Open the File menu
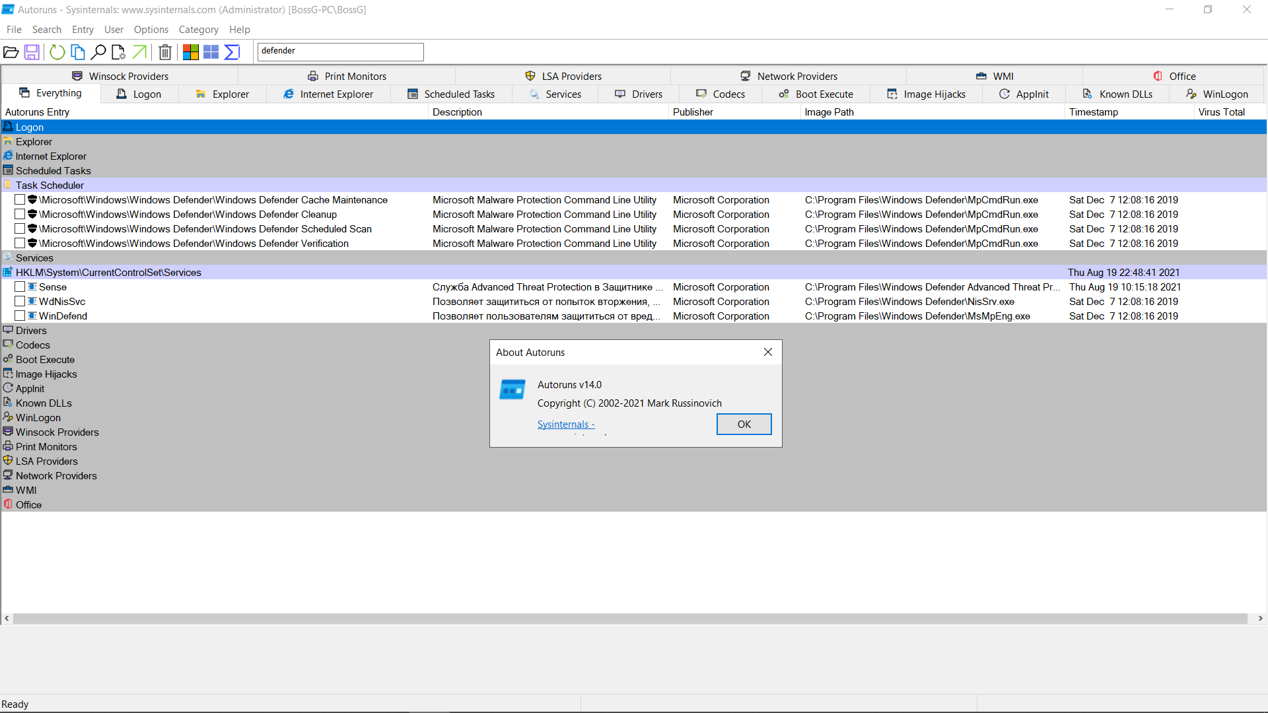Image resolution: width=1268 pixels, height=713 pixels. [x=14, y=30]
